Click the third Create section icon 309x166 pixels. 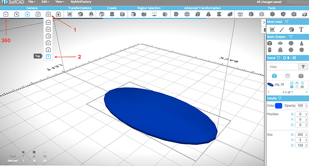(x=122, y=14)
